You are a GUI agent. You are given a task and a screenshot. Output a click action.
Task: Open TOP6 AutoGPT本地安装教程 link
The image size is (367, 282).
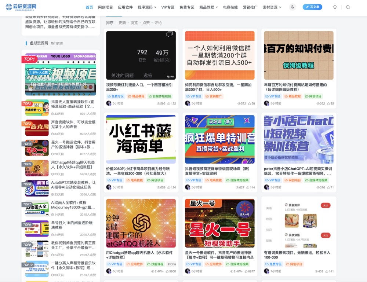coord(73,185)
